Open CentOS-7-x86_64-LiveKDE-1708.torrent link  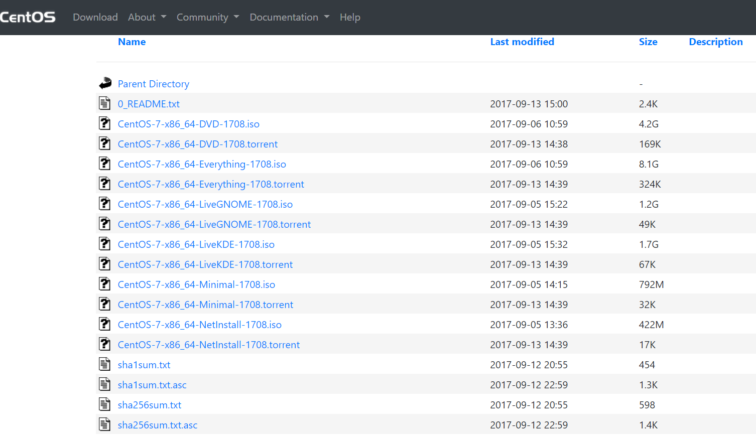[205, 264]
